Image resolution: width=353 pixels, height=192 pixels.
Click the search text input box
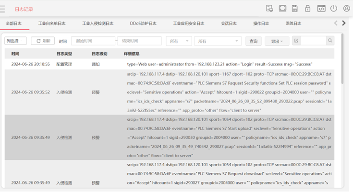coord(313,41)
